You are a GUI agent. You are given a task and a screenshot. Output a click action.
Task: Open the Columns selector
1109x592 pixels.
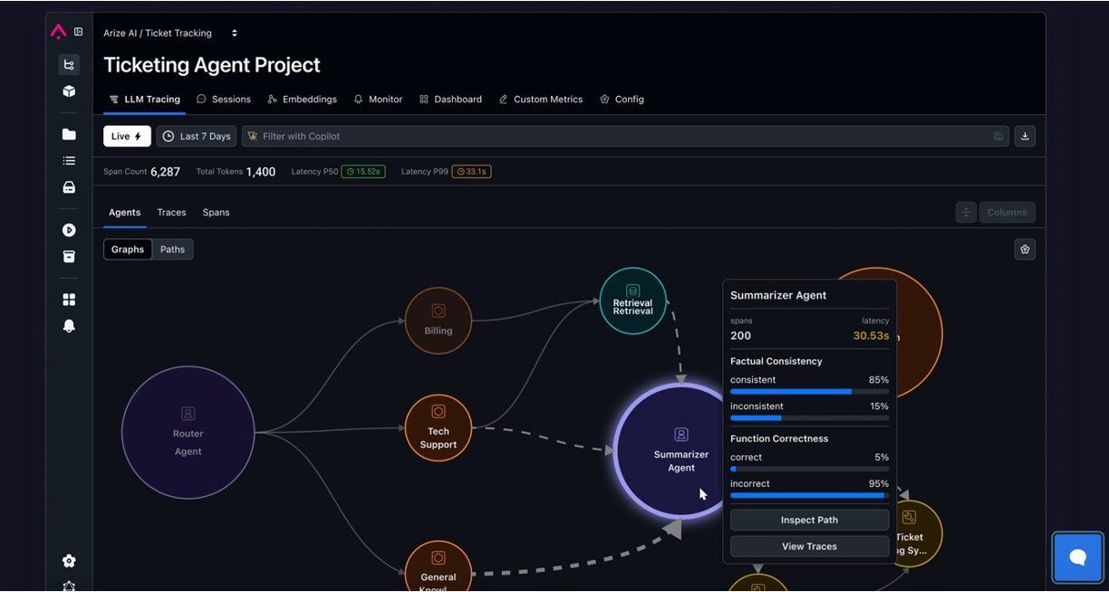pos(1006,213)
